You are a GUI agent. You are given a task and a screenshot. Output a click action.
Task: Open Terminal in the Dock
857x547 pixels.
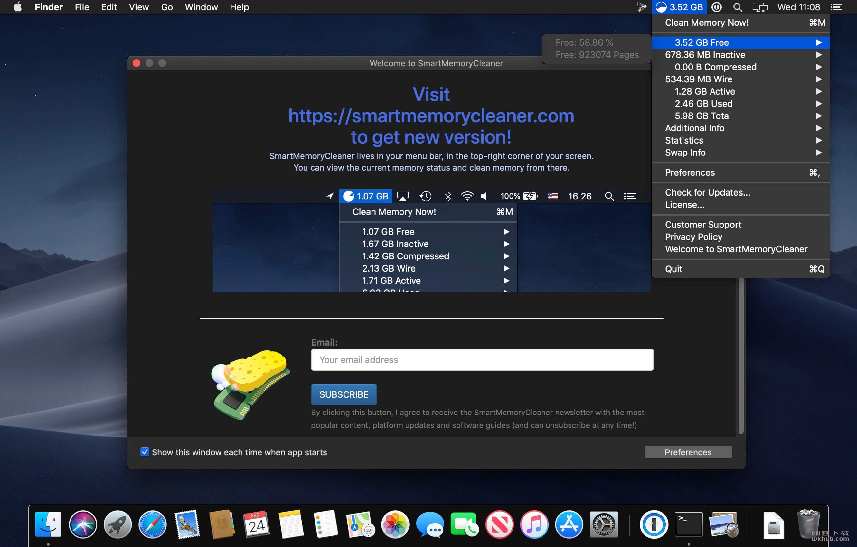tap(689, 524)
